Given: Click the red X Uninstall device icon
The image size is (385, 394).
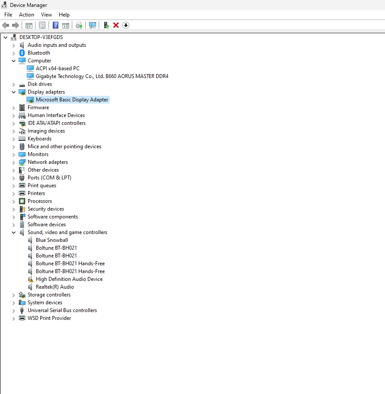Looking at the screenshot, I should coord(116,25).
